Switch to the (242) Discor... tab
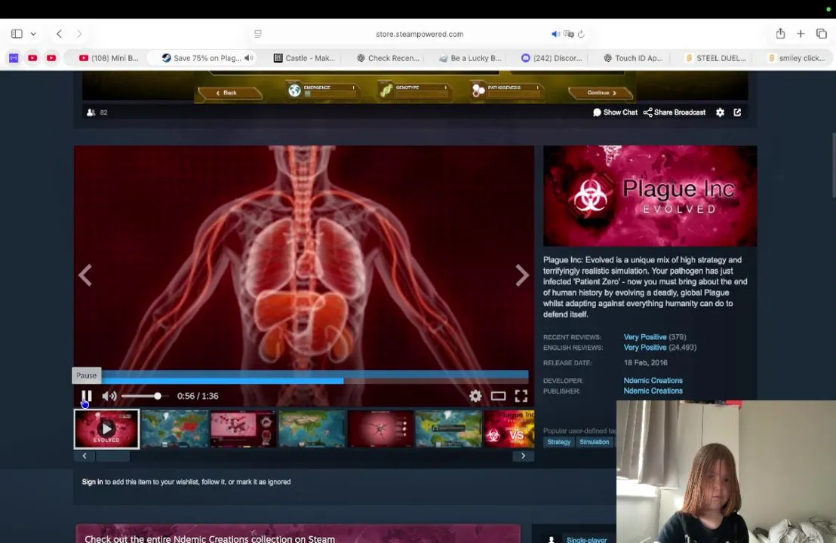 coord(552,58)
